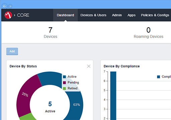Open the Policies & Configs tab

(155, 15)
